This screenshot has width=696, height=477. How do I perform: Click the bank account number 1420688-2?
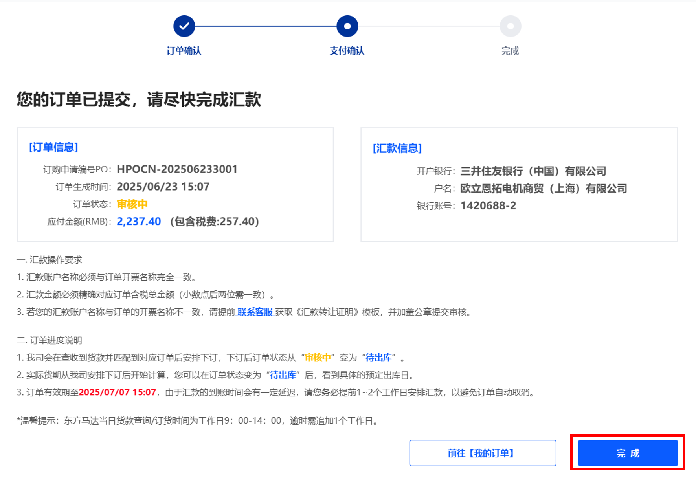488,206
